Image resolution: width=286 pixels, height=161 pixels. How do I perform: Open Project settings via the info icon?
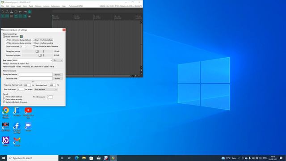(16, 12)
